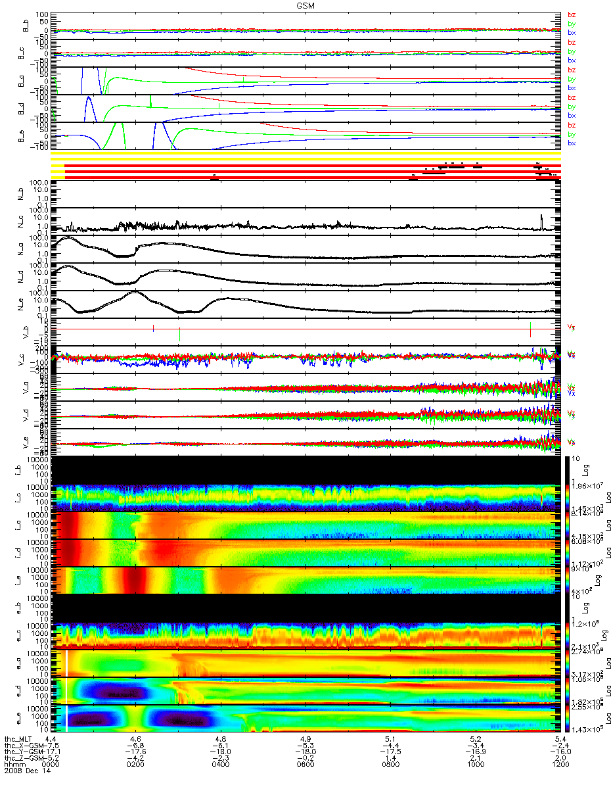This screenshot has height=789, width=611.
Task: Select the red bz legend of B_b panel
Action: 572,15
